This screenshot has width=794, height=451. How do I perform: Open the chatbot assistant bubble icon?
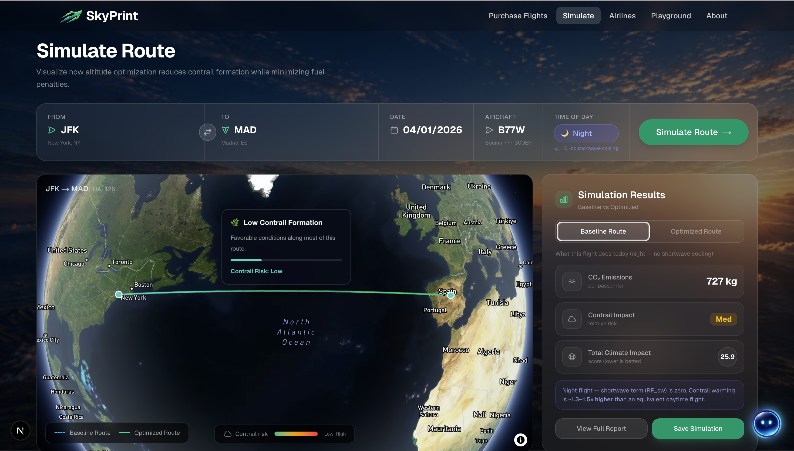pos(766,423)
